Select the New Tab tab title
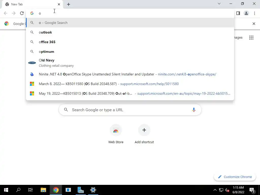The image size is (260, 195). click(x=17, y=4)
